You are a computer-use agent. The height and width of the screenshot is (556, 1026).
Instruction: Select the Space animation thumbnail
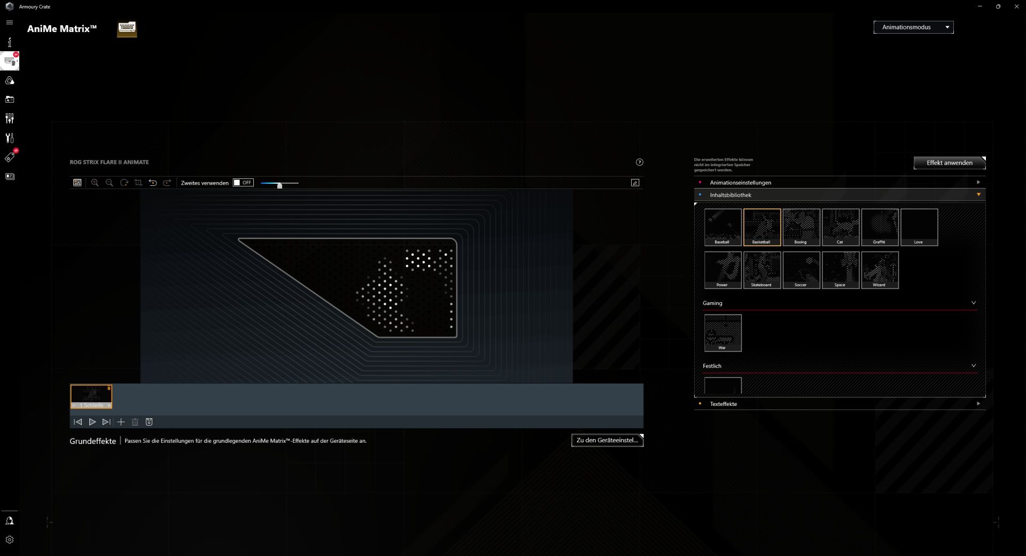(841, 270)
